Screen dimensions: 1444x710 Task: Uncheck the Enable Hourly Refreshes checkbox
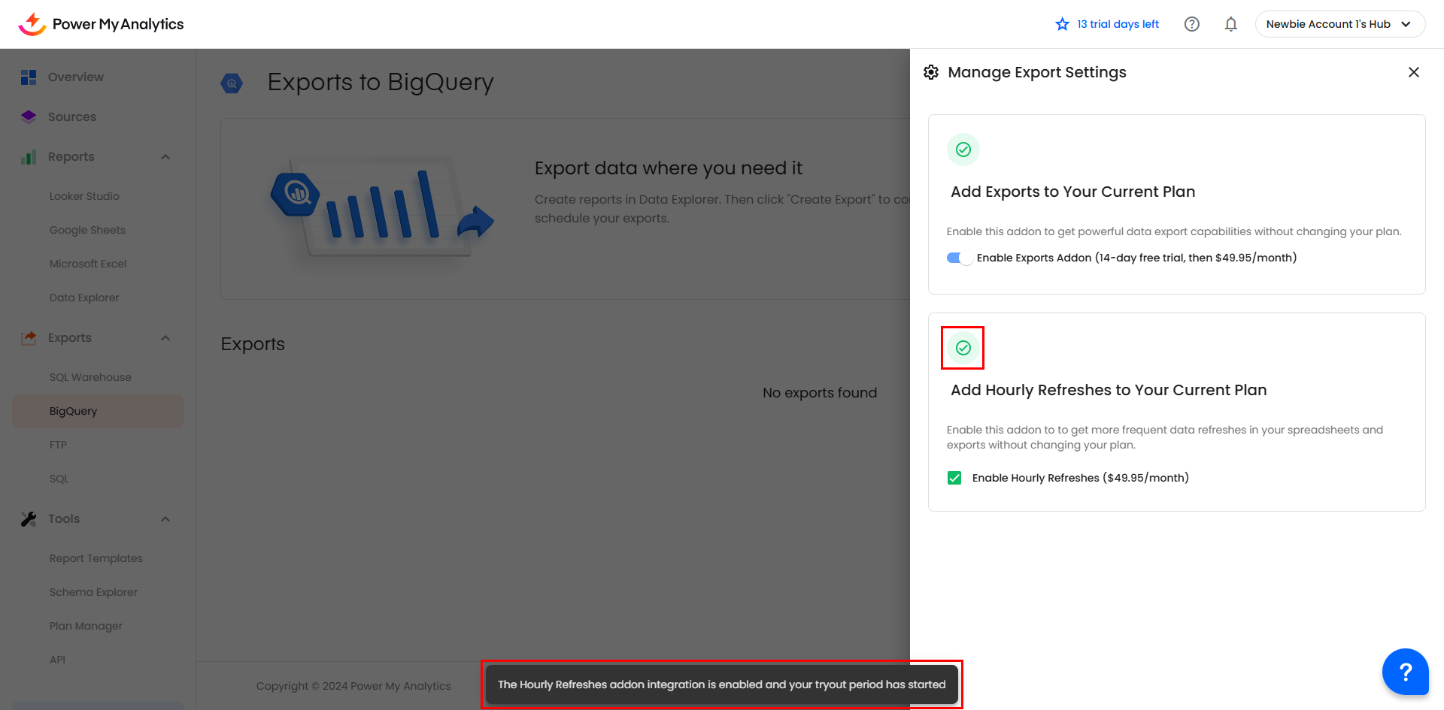pyautogui.click(x=954, y=478)
